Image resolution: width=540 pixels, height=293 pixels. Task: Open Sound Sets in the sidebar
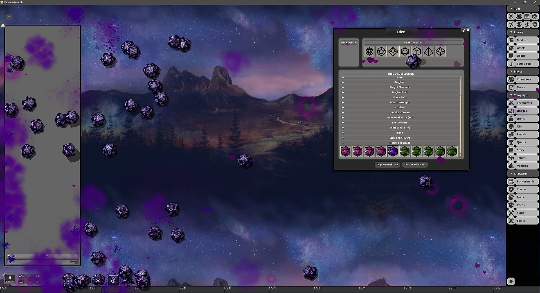click(x=523, y=64)
